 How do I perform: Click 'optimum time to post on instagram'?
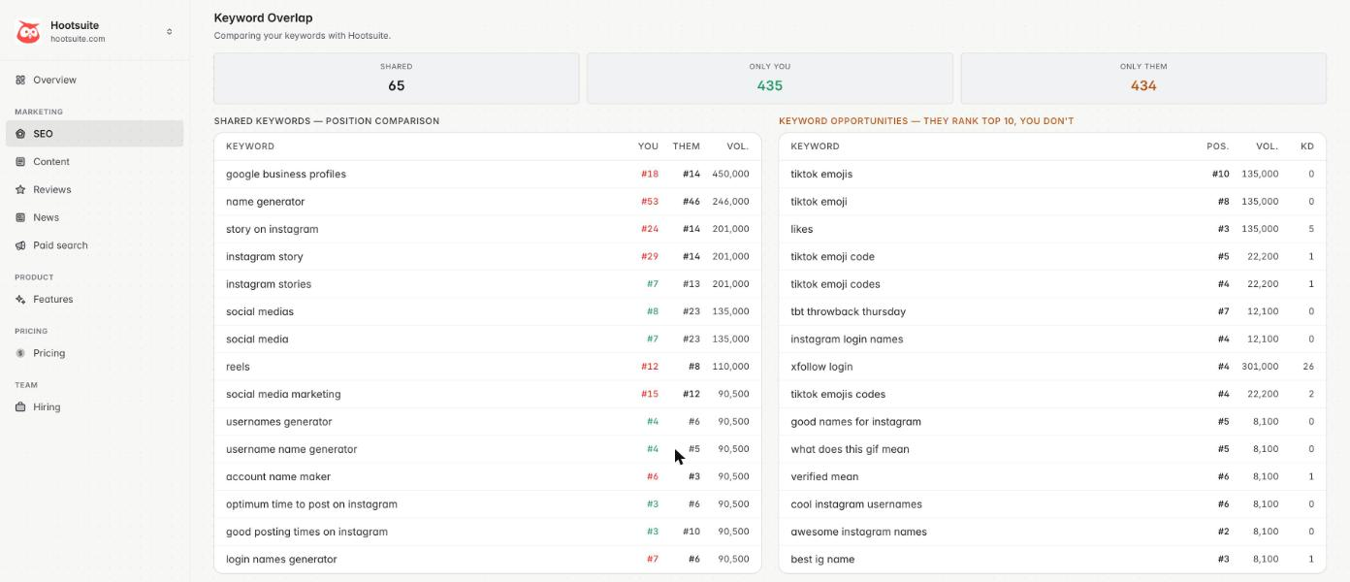point(311,504)
